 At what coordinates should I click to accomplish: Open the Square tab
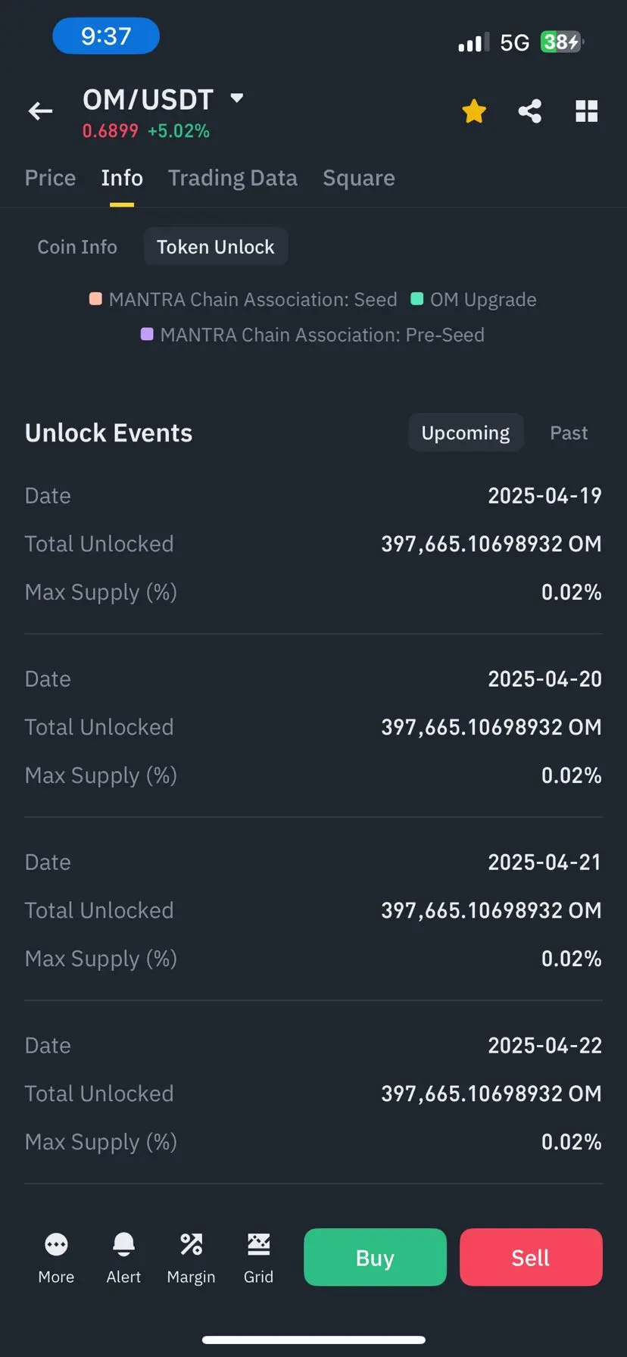coord(359,178)
